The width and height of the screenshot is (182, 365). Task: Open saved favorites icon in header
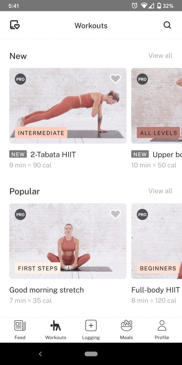coord(15,25)
